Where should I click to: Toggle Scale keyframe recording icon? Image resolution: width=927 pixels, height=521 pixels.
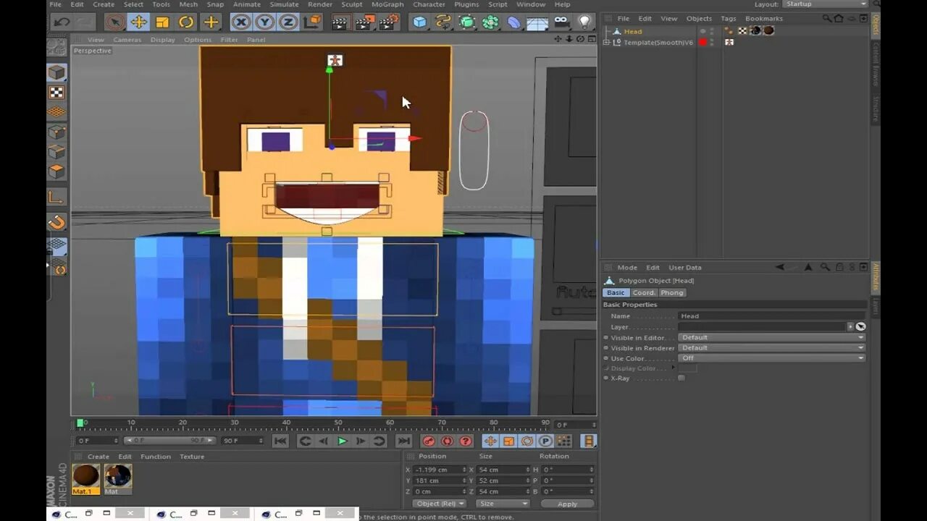[508, 441]
